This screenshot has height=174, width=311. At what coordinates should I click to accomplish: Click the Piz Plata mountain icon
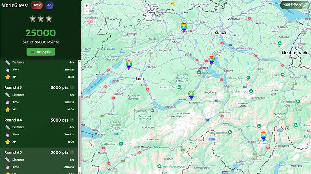click(296, 125)
